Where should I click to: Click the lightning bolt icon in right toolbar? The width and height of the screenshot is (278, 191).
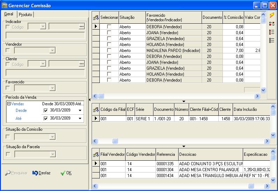tap(272, 15)
